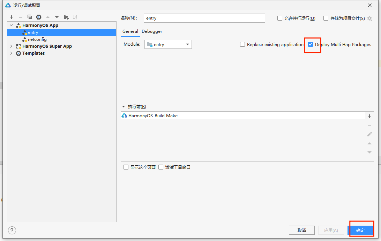Add a before-launch task
Viewport: 381px width, 241px height.
pos(369,116)
